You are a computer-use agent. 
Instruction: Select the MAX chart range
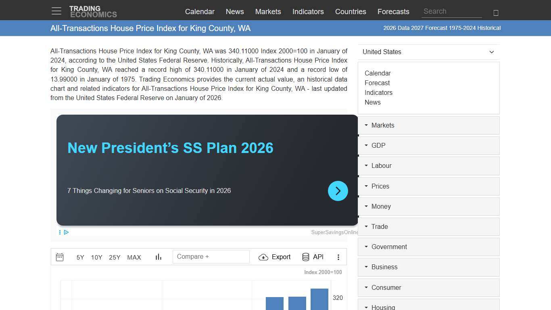click(134, 258)
